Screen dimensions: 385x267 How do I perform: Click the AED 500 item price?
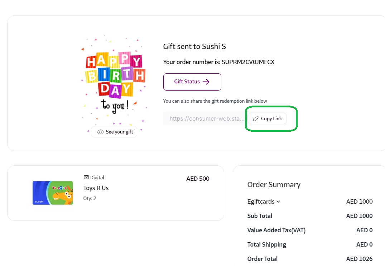coord(198,179)
